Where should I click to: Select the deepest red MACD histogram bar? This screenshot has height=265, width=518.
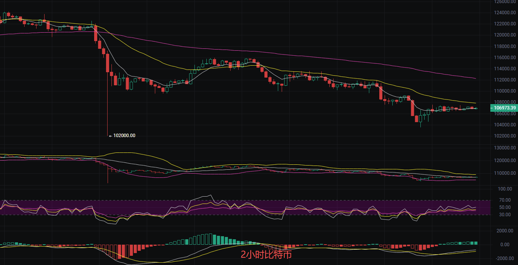click(123, 252)
